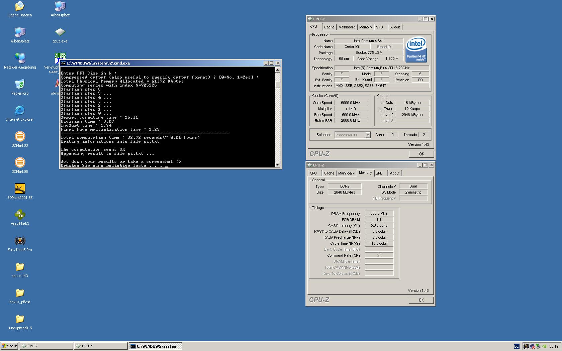
Task: Activate first CPU-Z taskbar button
Action: point(46,346)
